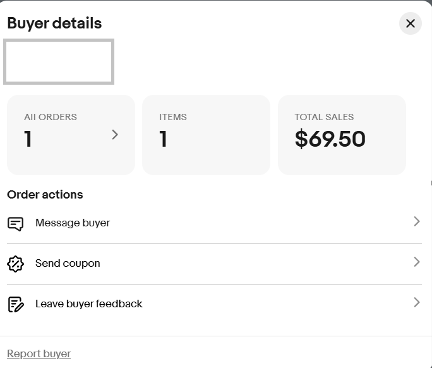Choose the Send coupon option text
The image size is (432, 368).
[x=68, y=263]
